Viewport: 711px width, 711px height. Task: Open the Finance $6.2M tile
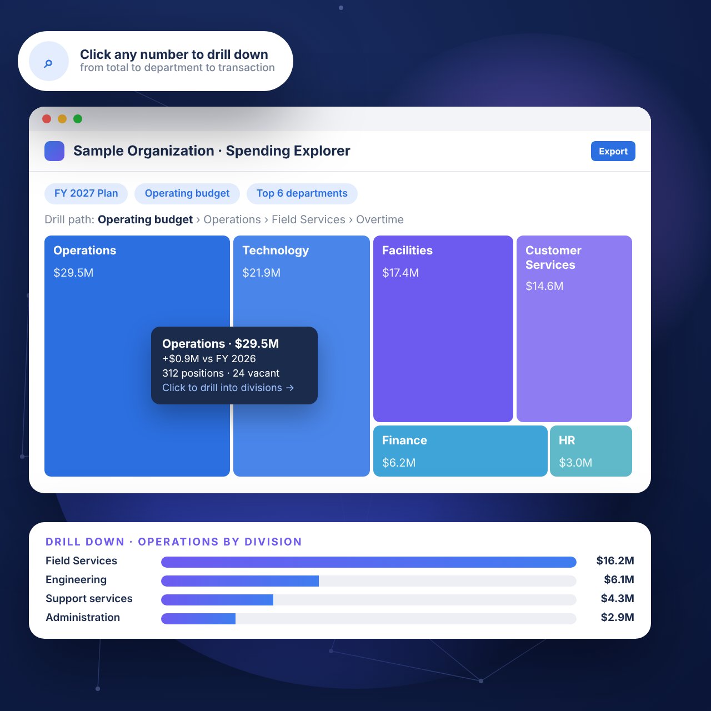tap(460, 451)
